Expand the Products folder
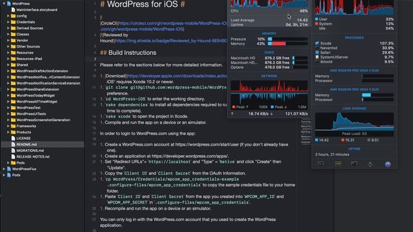 pos(8,132)
